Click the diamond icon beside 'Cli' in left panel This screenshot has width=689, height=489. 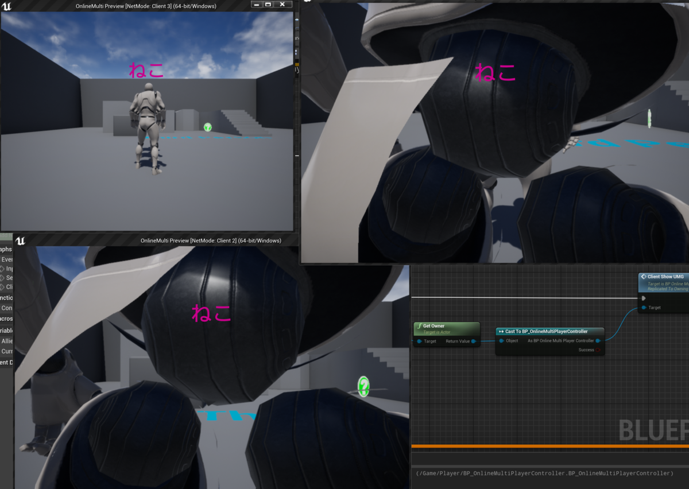click(x=2, y=287)
